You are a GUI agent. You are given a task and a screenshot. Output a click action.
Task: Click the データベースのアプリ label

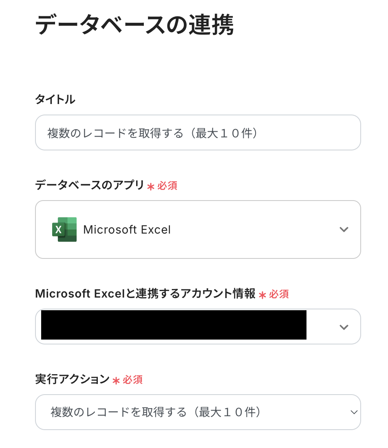point(89,185)
